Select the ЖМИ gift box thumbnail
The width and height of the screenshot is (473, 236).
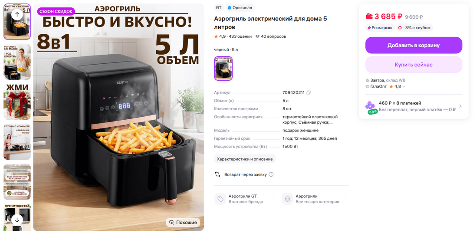coord(17,102)
